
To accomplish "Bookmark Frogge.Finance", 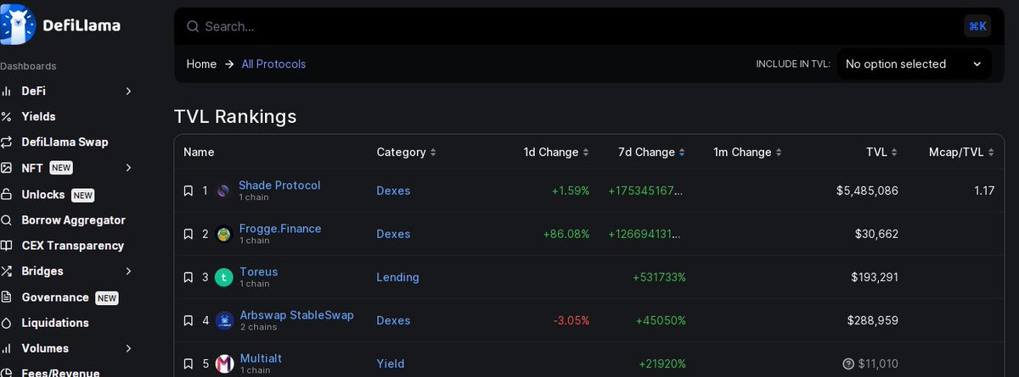I will click(x=189, y=235).
